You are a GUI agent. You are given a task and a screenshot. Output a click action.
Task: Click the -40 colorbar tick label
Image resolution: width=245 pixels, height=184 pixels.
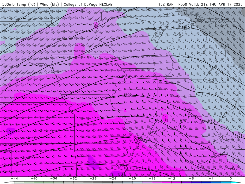pyautogui.click(x=34, y=178)
